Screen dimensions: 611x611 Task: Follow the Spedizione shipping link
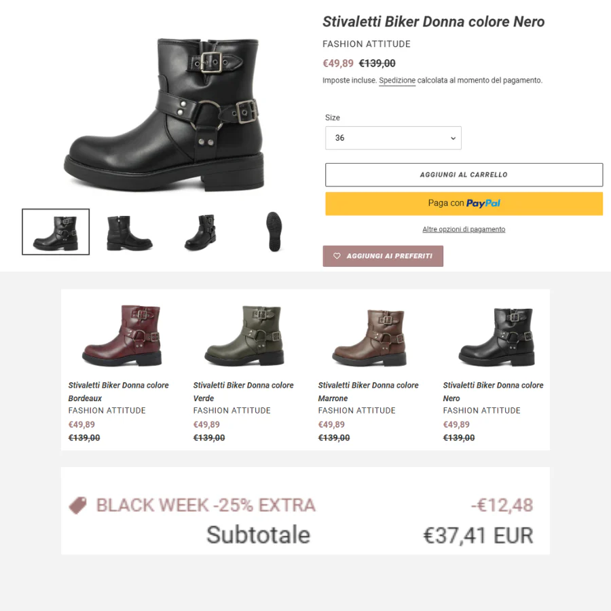[397, 81]
